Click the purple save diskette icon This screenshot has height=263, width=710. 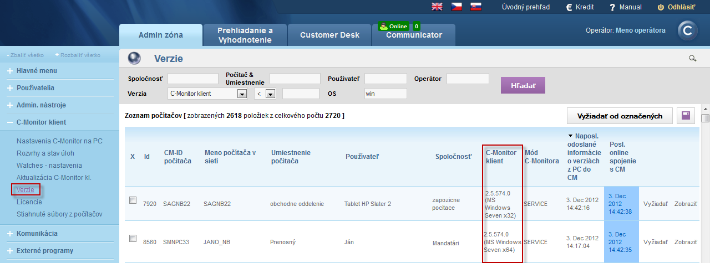tap(686, 116)
